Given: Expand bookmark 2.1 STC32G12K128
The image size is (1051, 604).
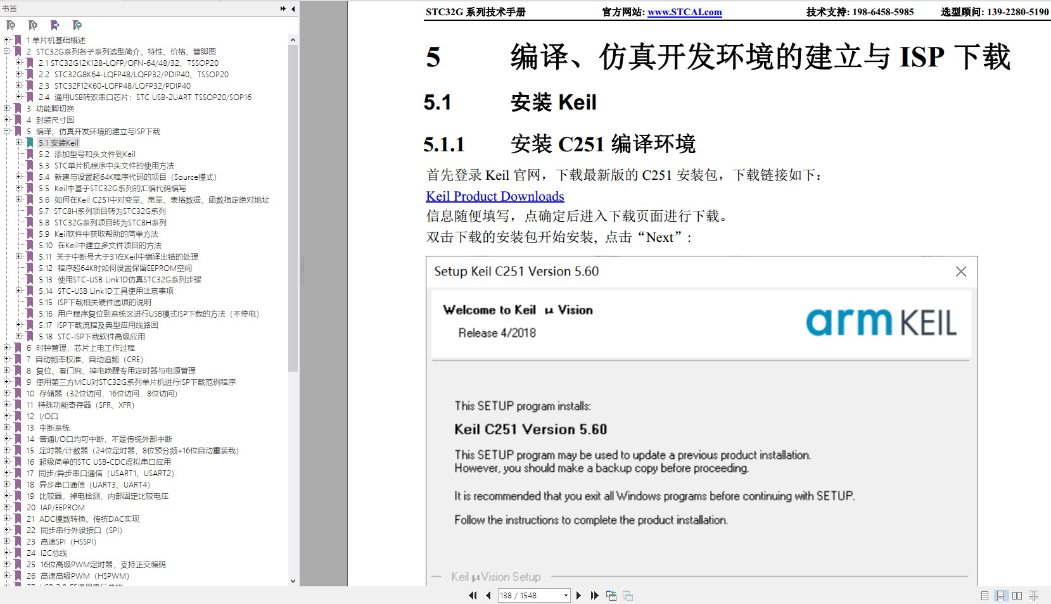Looking at the screenshot, I should coord(18,62).
